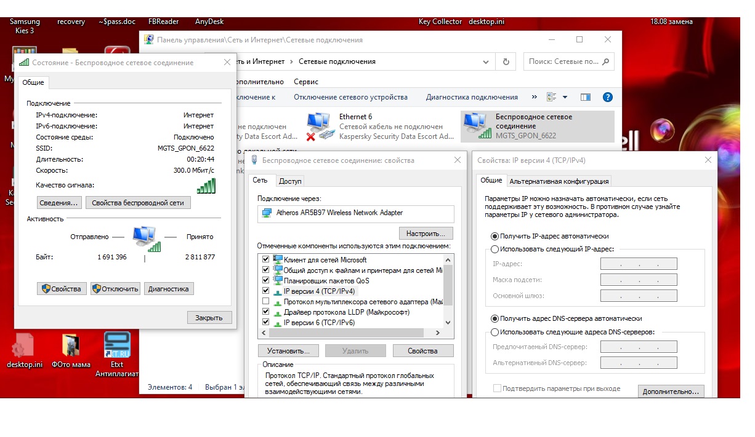Toggle the preview pane icon in toolbar
Image resolution: width=755 pixels, height=437 pixels.
585,97
